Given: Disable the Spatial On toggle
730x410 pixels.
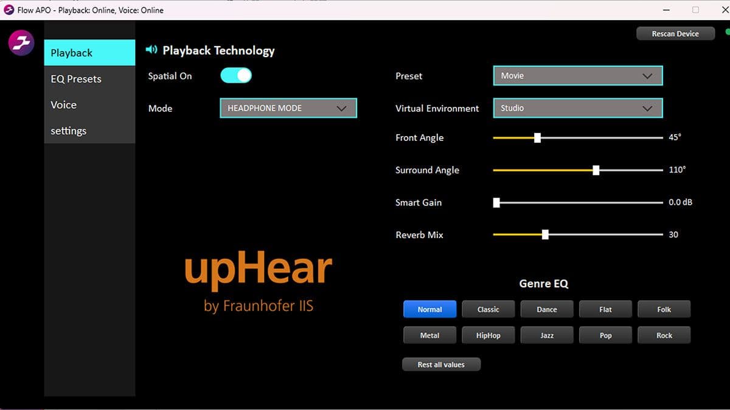Looking at the screenshot, I should [235, 75].
